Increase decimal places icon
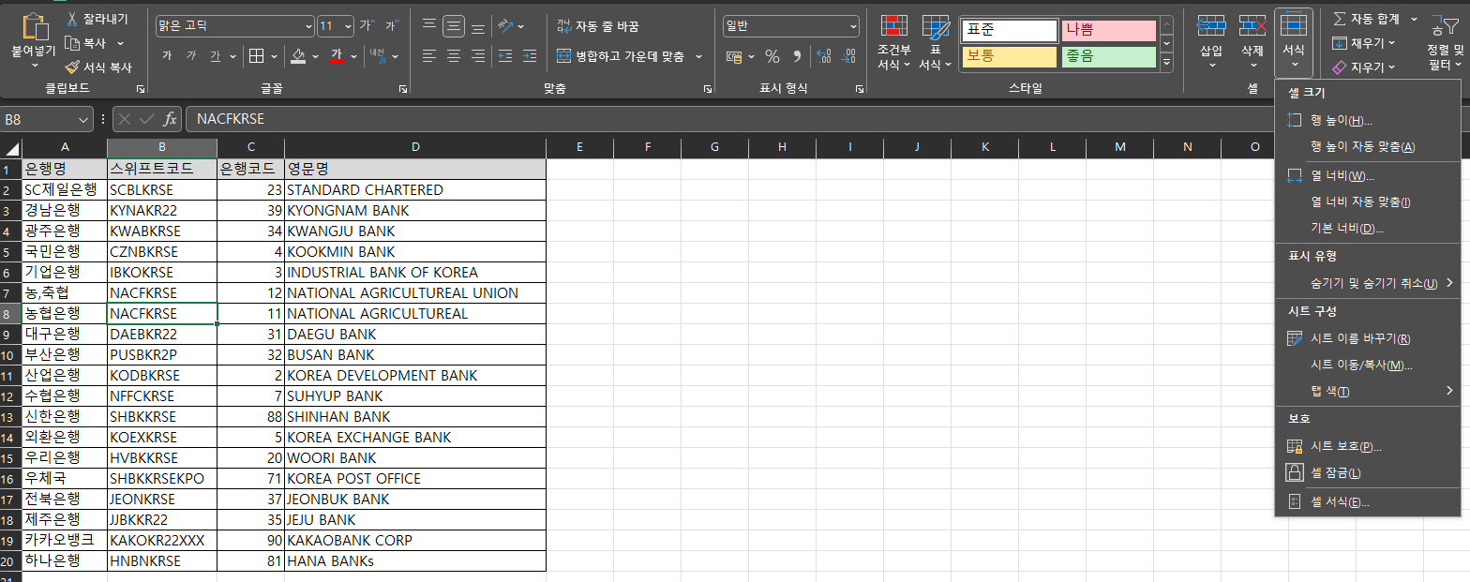Image resolution: width=1470 pixels, height=582 pixels. coord(824,56)
